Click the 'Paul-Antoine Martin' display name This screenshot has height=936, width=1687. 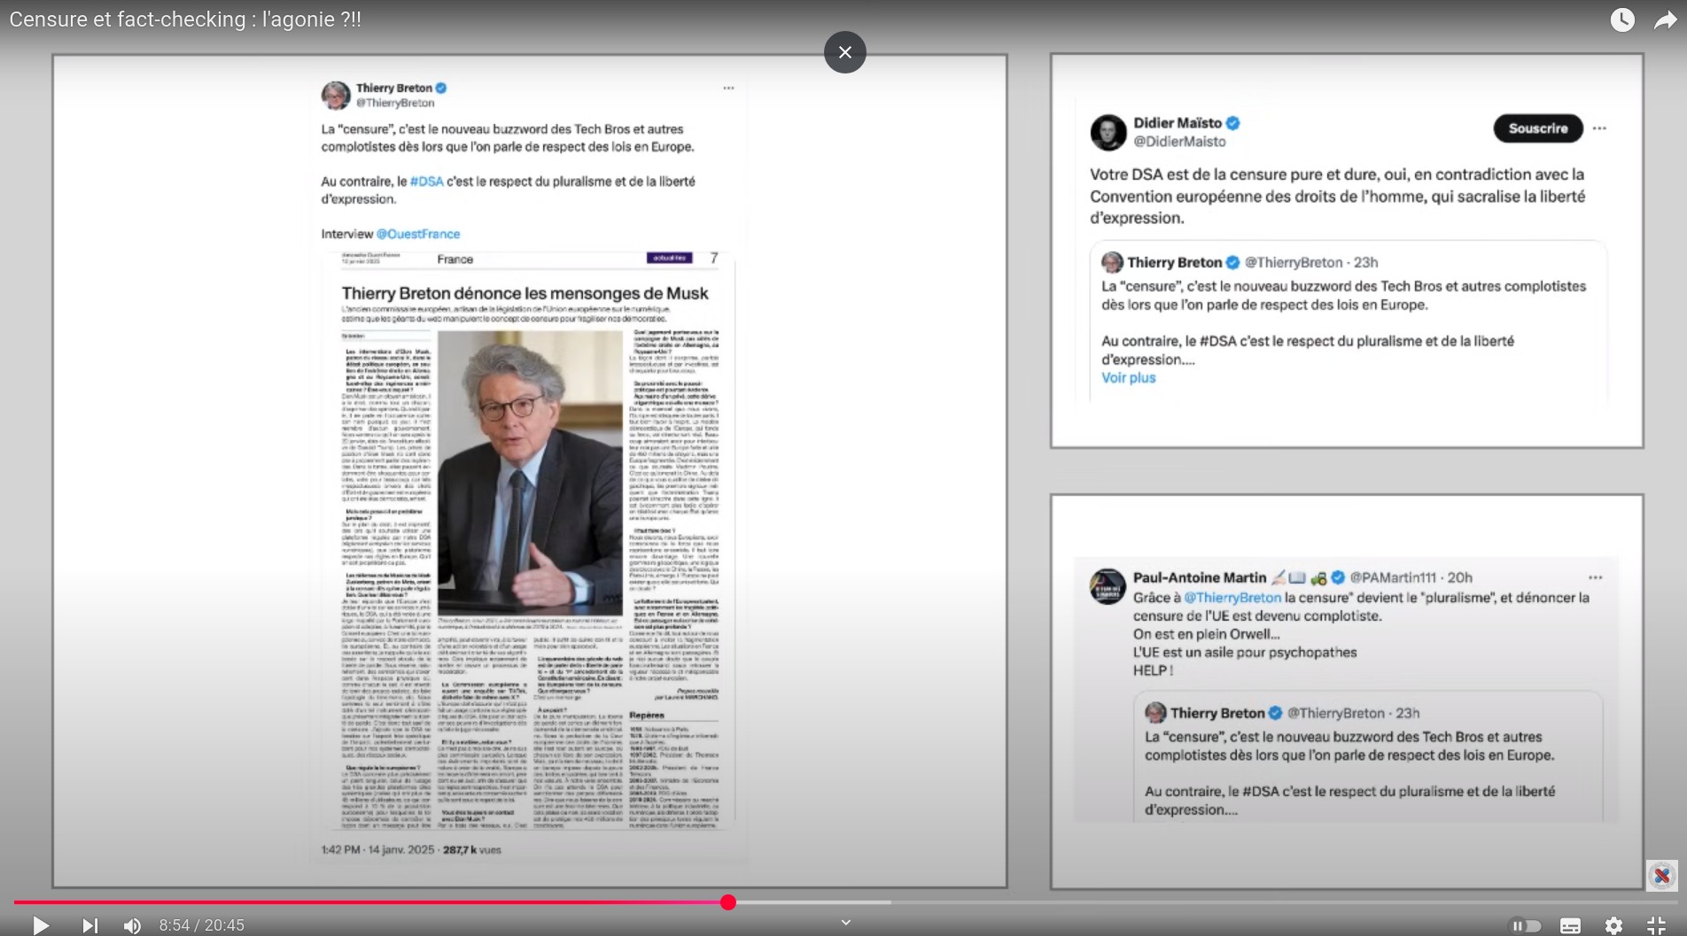pyautogui.click(x=1200, y=577)
